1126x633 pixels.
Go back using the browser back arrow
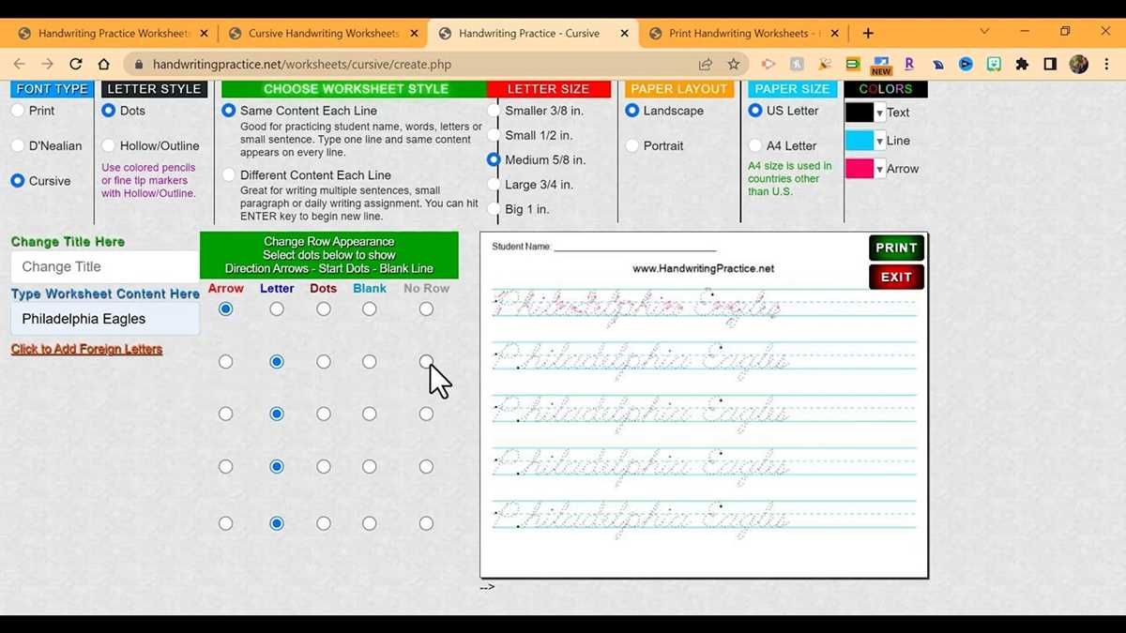point(19,65)
